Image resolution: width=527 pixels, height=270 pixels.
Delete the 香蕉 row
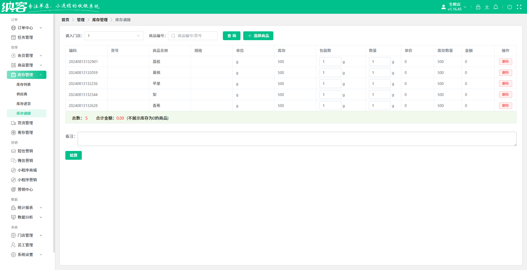tap(506, 106)
